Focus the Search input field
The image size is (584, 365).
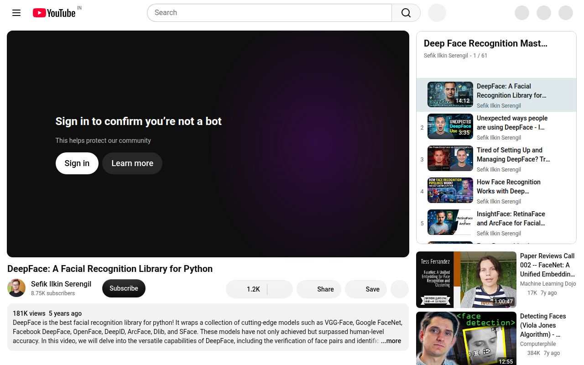click(269, 13)
